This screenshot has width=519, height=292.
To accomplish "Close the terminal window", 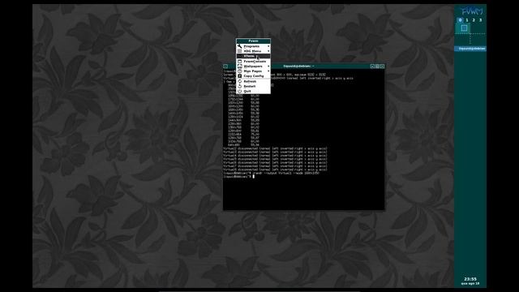I will coord(382,67).
